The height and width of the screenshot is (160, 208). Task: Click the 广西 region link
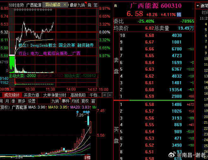tap(76, 53)
